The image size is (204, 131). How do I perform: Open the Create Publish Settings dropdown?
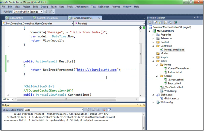pos(41,11)
